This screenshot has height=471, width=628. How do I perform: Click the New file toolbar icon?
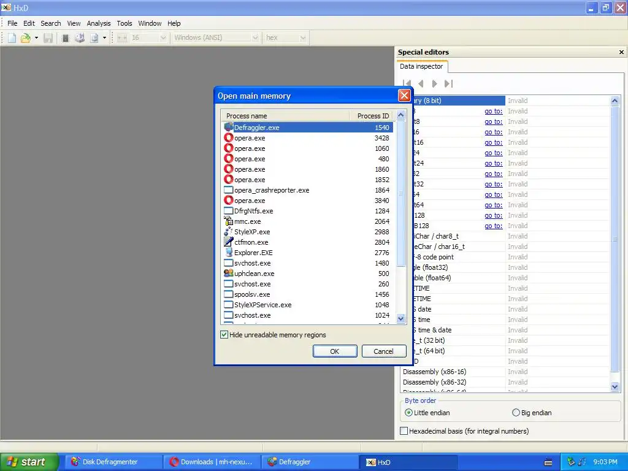pos(12,38)
